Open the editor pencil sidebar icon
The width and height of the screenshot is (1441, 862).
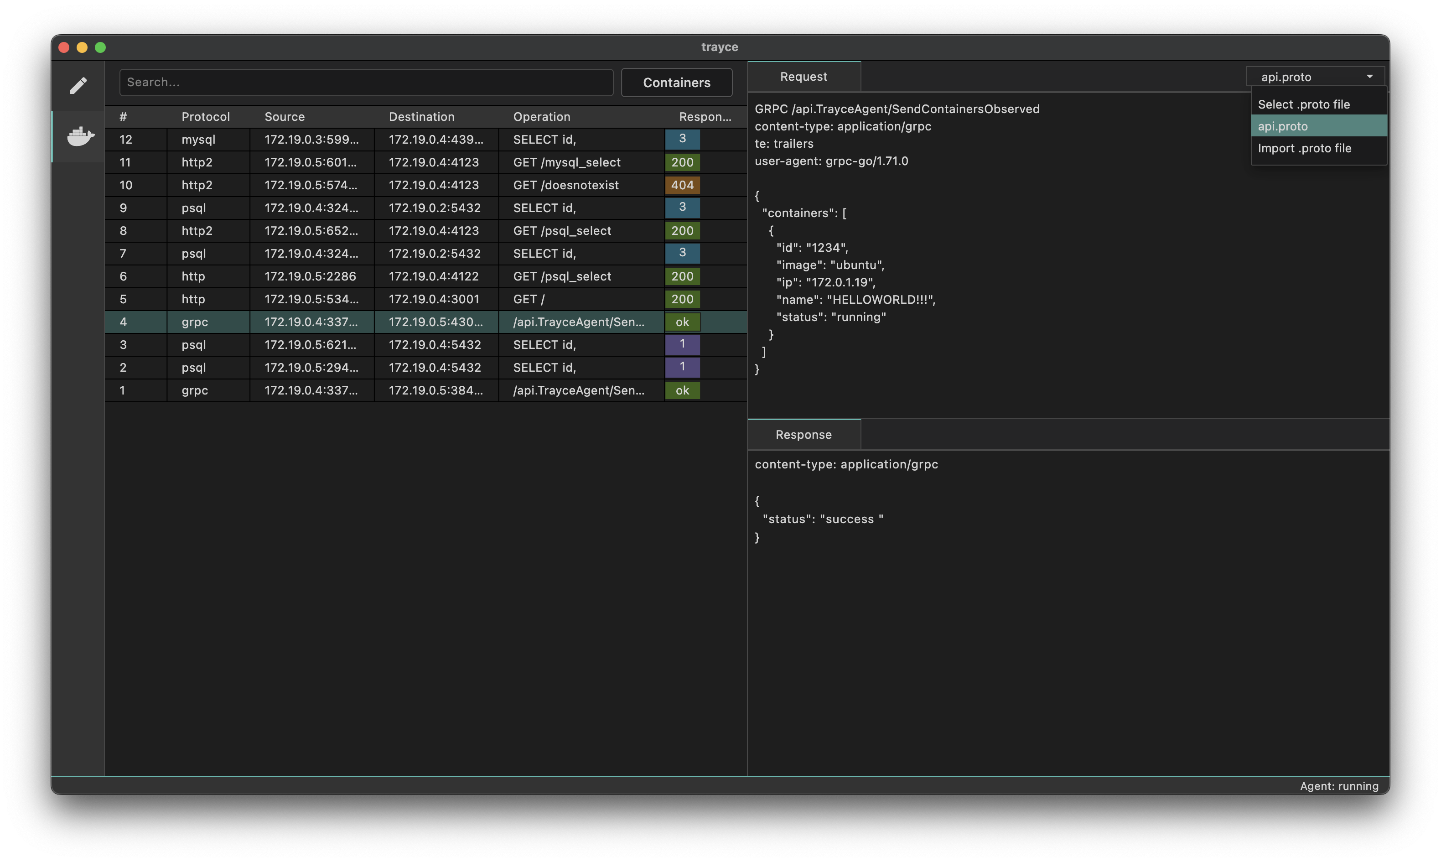[x=78, y=85]
